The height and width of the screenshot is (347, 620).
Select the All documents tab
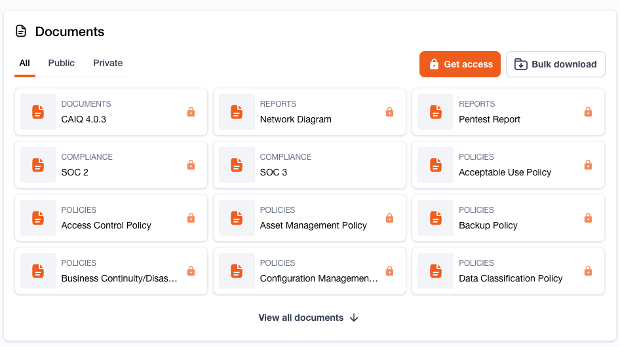point(25,64)
